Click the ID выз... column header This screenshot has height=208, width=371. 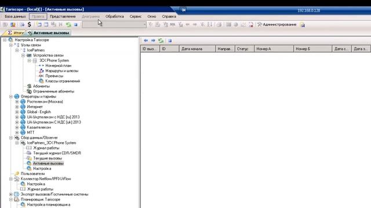point(150,49)
